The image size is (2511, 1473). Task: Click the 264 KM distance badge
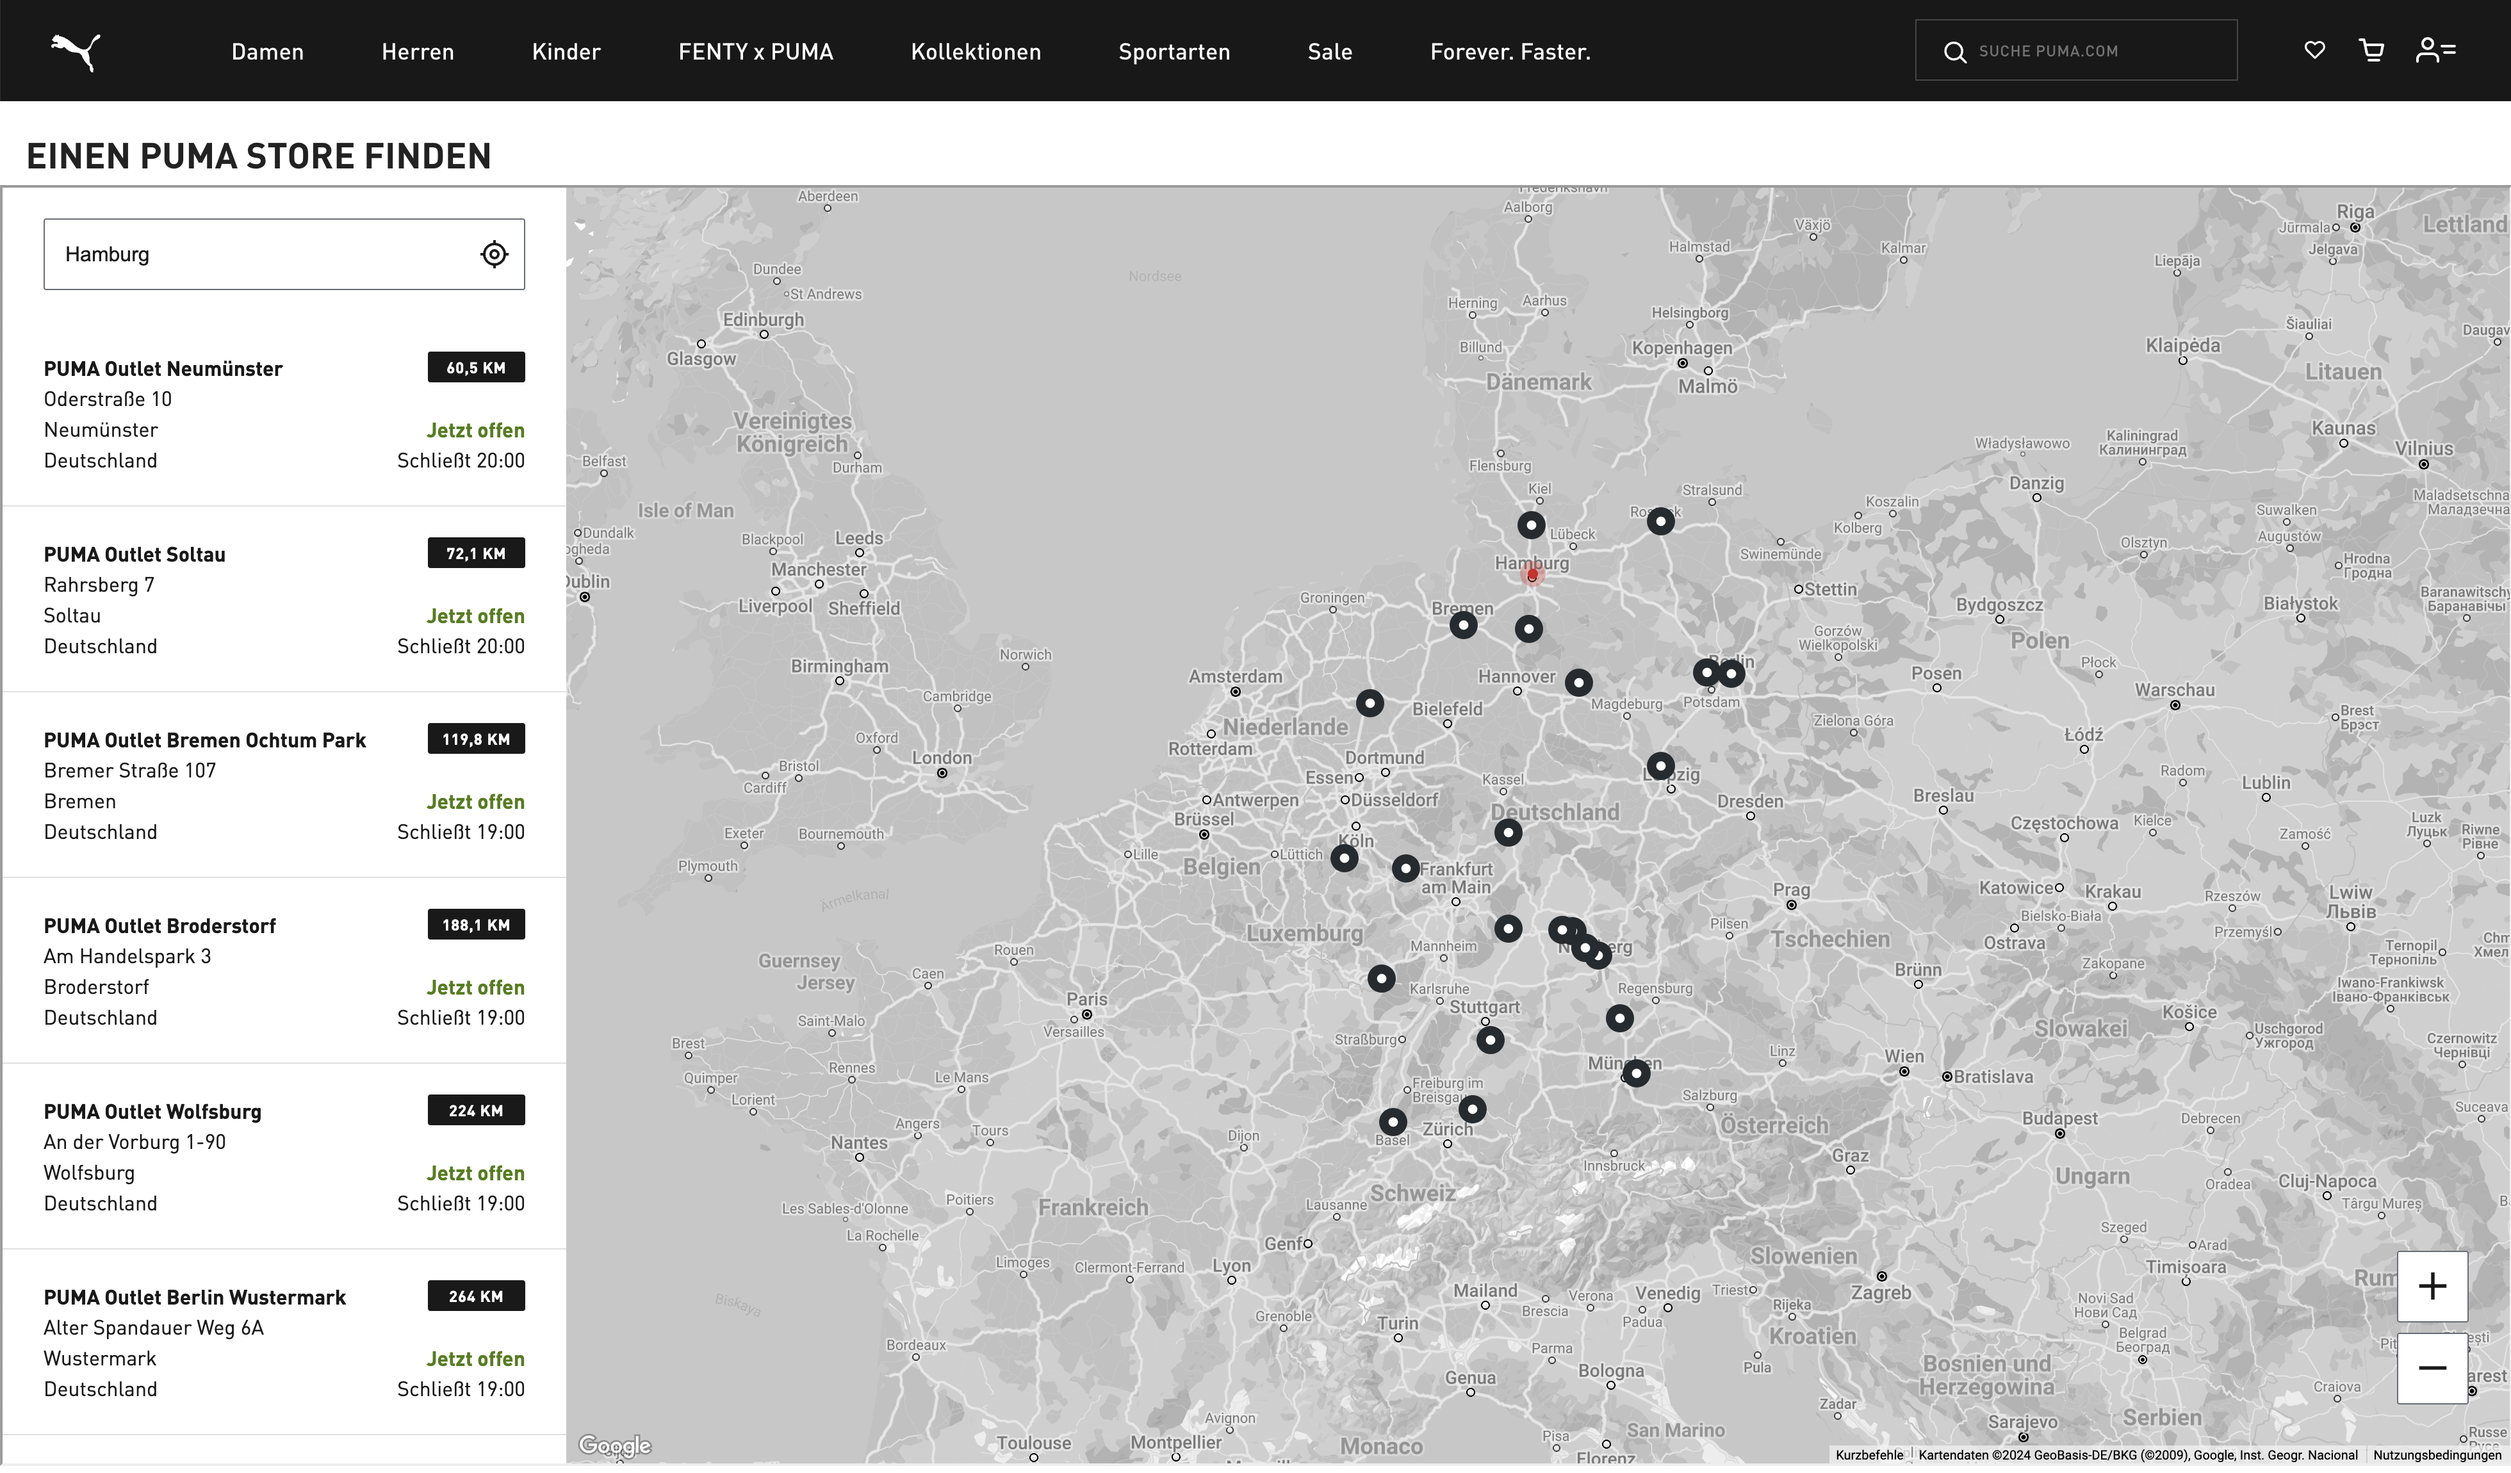point(477,1296)
